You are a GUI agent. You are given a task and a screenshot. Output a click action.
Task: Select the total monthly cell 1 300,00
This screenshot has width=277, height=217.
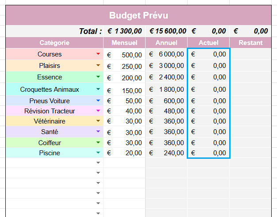coord(124,31)
